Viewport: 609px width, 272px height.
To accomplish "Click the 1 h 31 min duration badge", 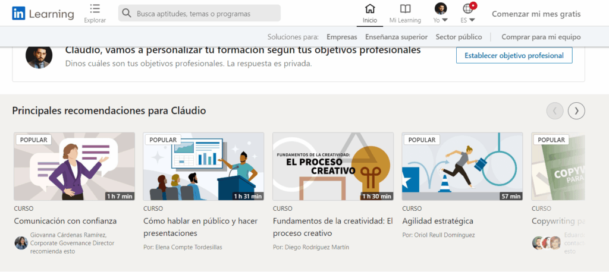I will (248, 197).
